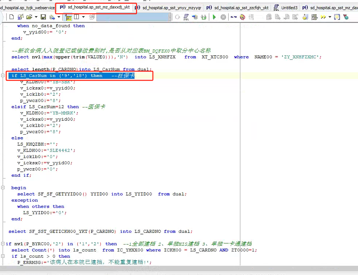Collapse the 'if LS_CarNum in' code block
The image size is (358, 275).
coord(3,76)
